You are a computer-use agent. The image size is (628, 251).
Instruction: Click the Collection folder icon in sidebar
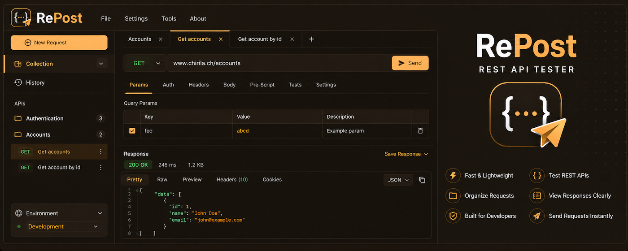tap(18, 64)
